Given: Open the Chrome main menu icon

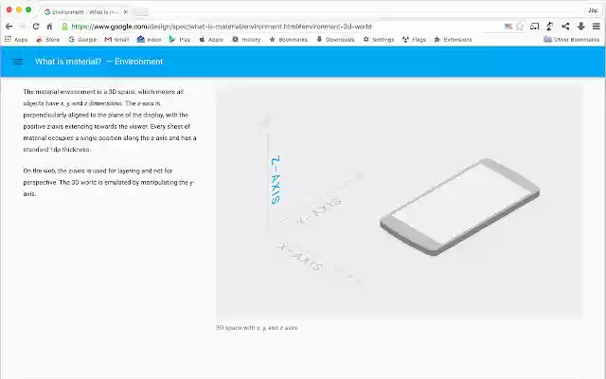Looking at the screenshot, I should (596, 27).
